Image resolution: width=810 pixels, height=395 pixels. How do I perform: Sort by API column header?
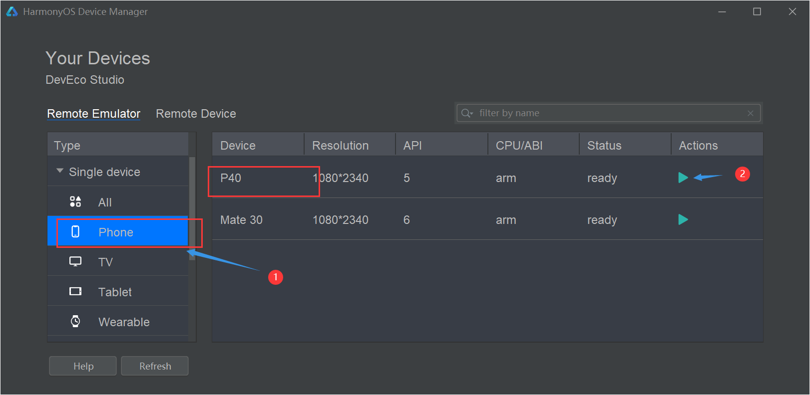pyautogui.click(x=441, y=145)
